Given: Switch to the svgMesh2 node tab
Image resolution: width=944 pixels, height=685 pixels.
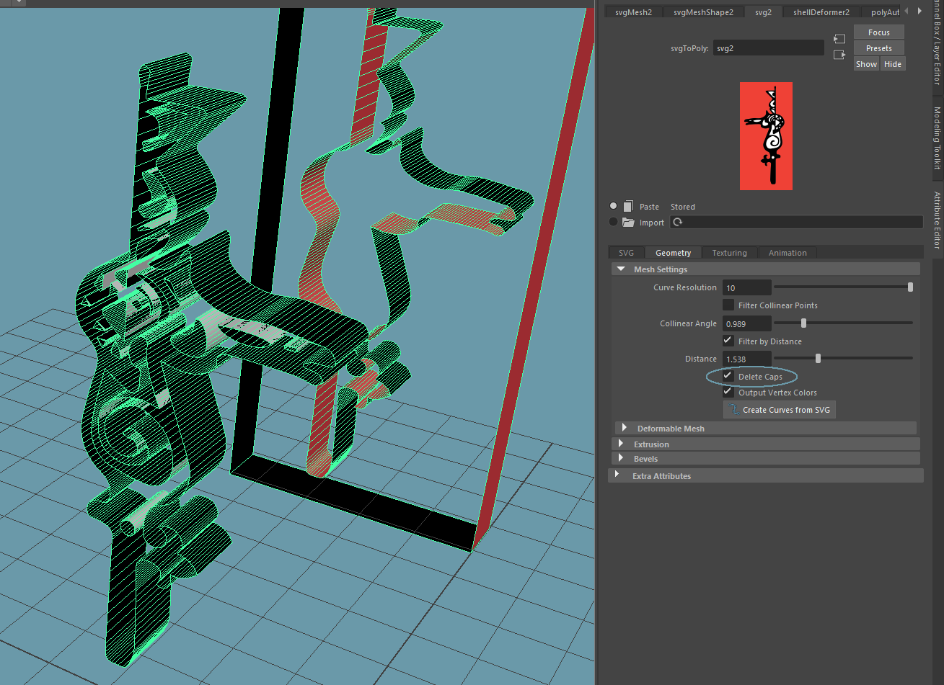Looking at the screenshot, I should 633,12.
